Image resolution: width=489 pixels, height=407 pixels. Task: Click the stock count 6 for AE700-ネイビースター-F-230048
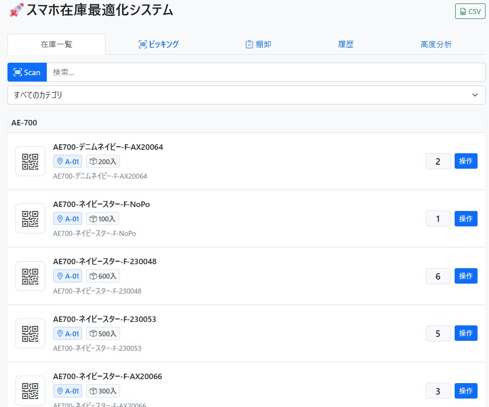click(x=438, y=276)
